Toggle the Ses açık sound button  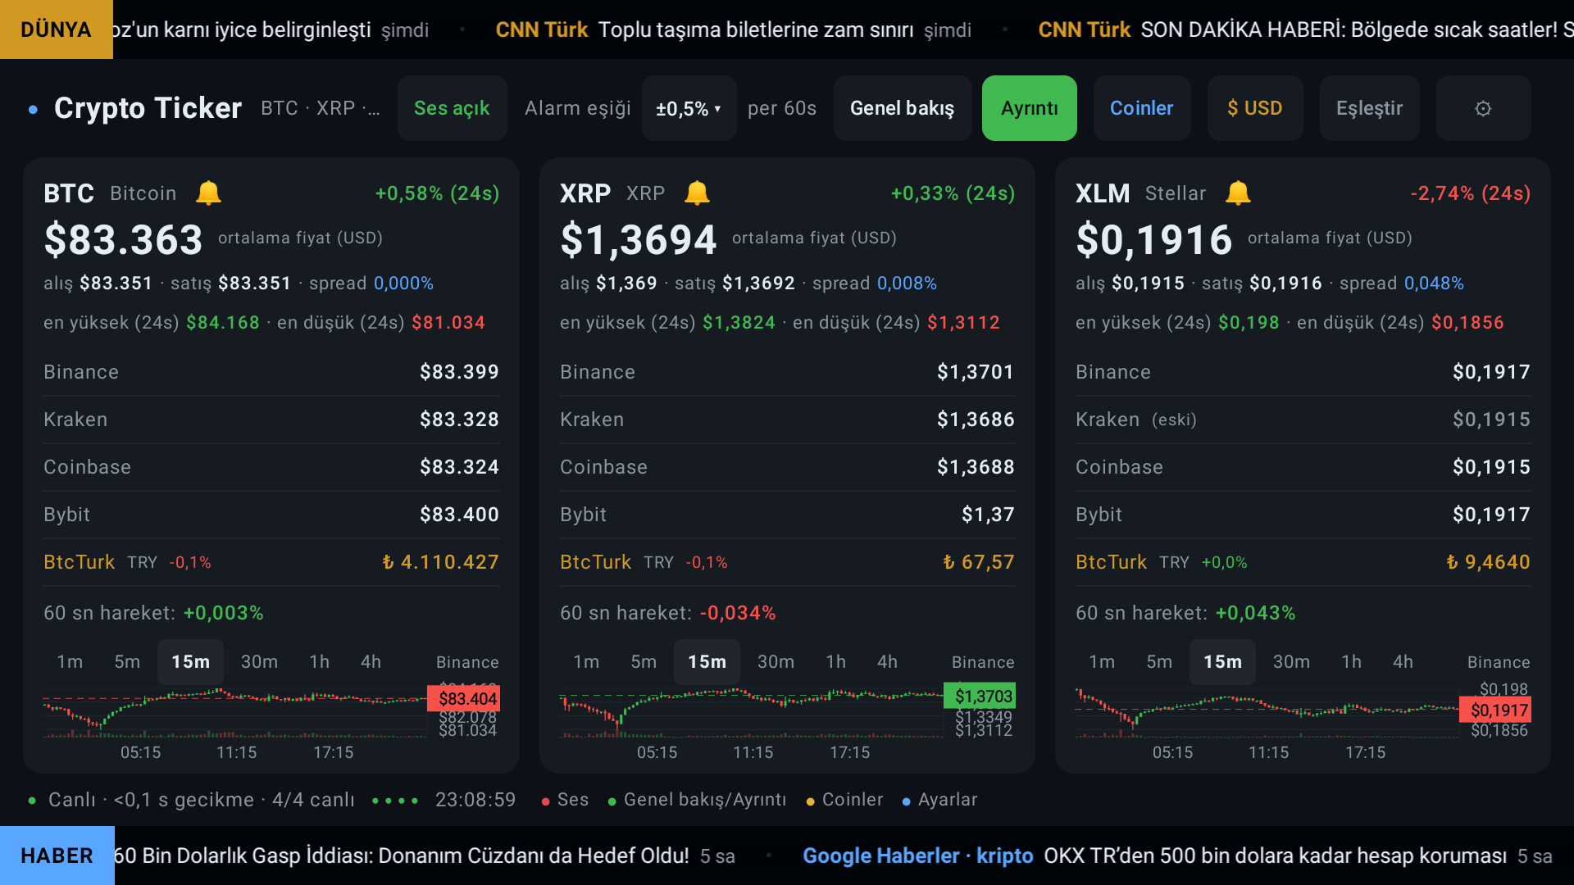452,108
